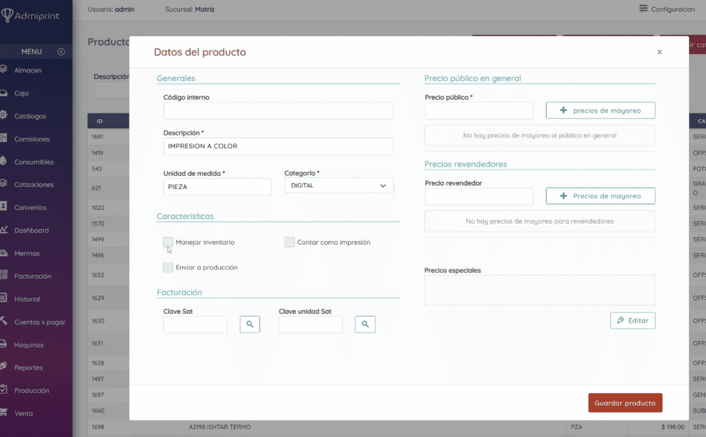Click the Catálogos gear icon in sidebar
The width and height of the screenshot is (706, 437).
pos(4,115)
